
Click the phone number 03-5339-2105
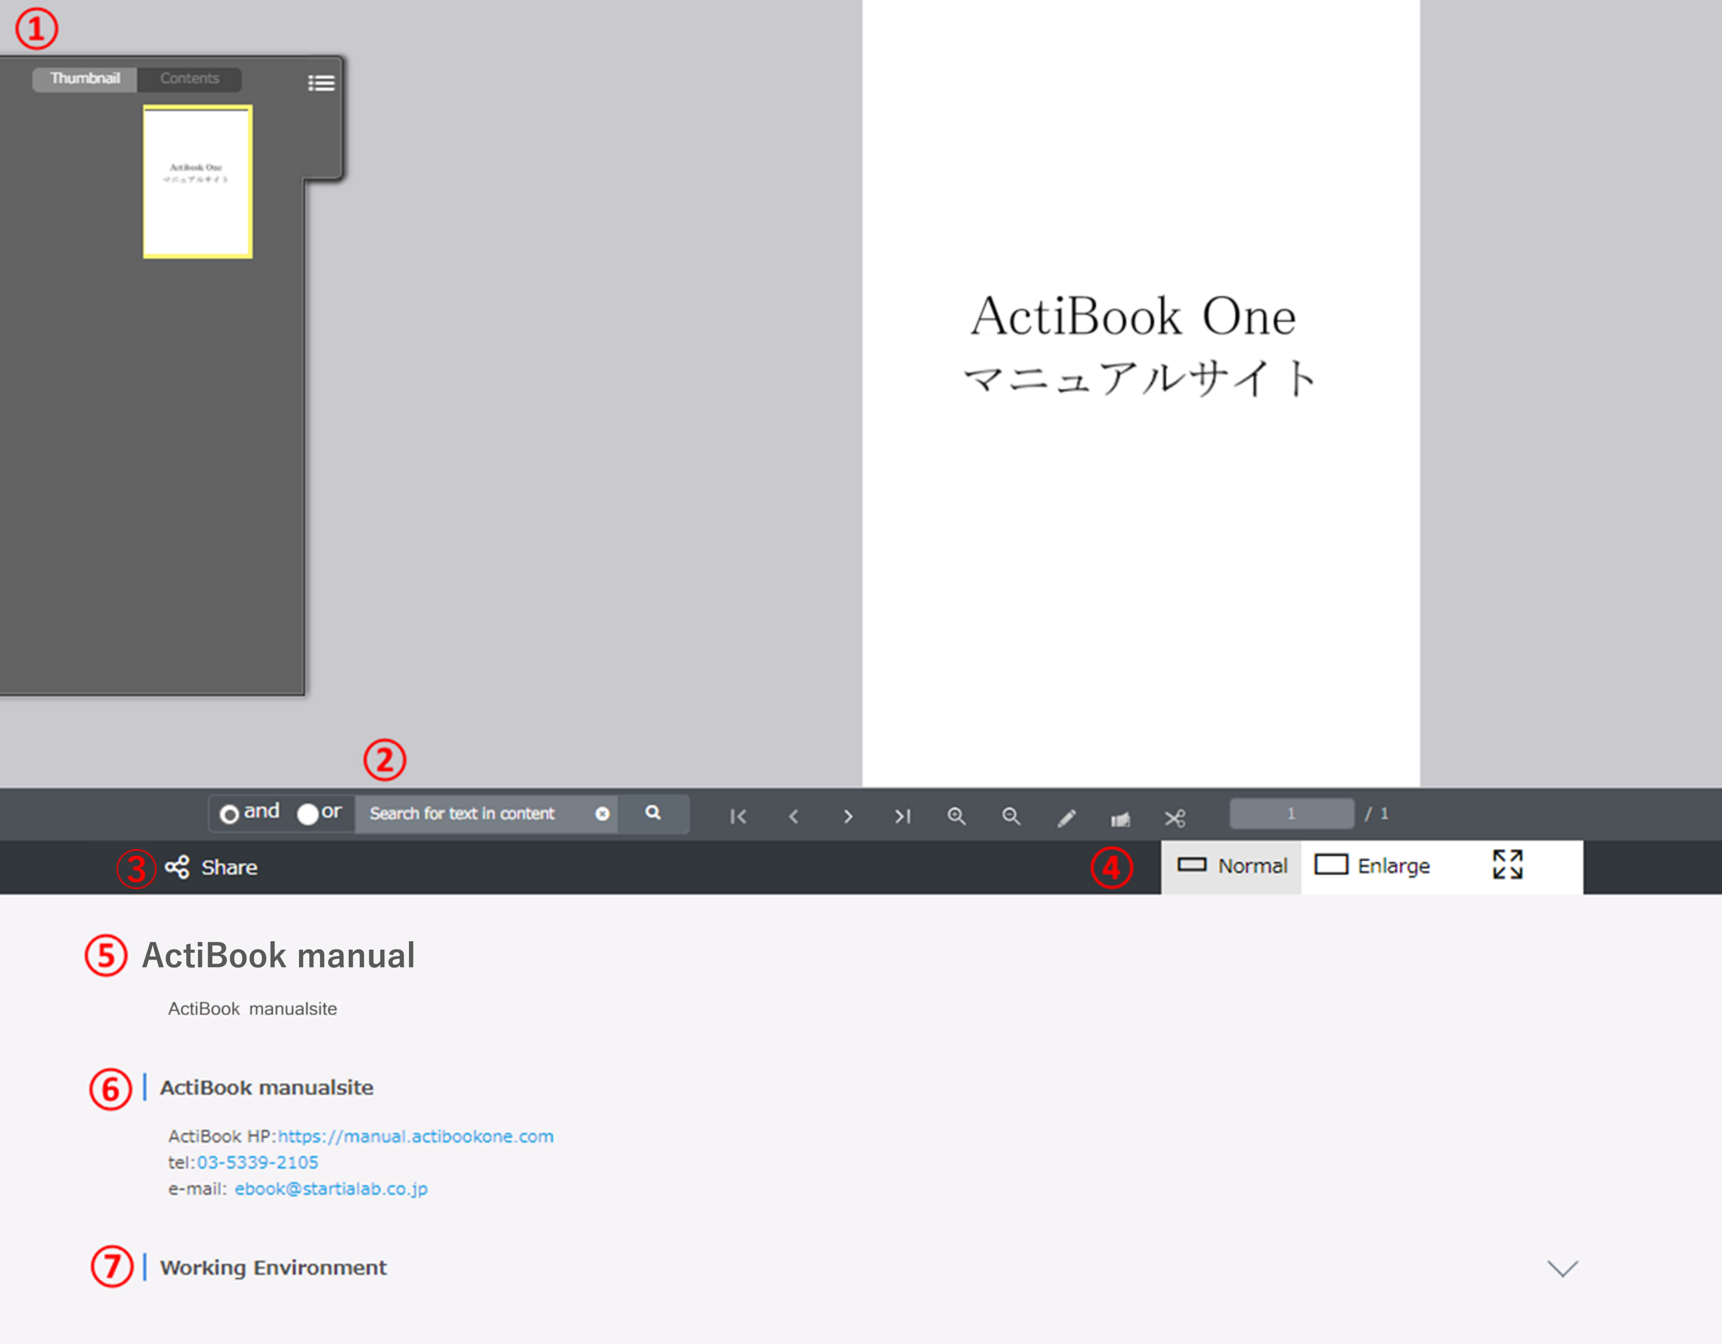(257, 1162)
